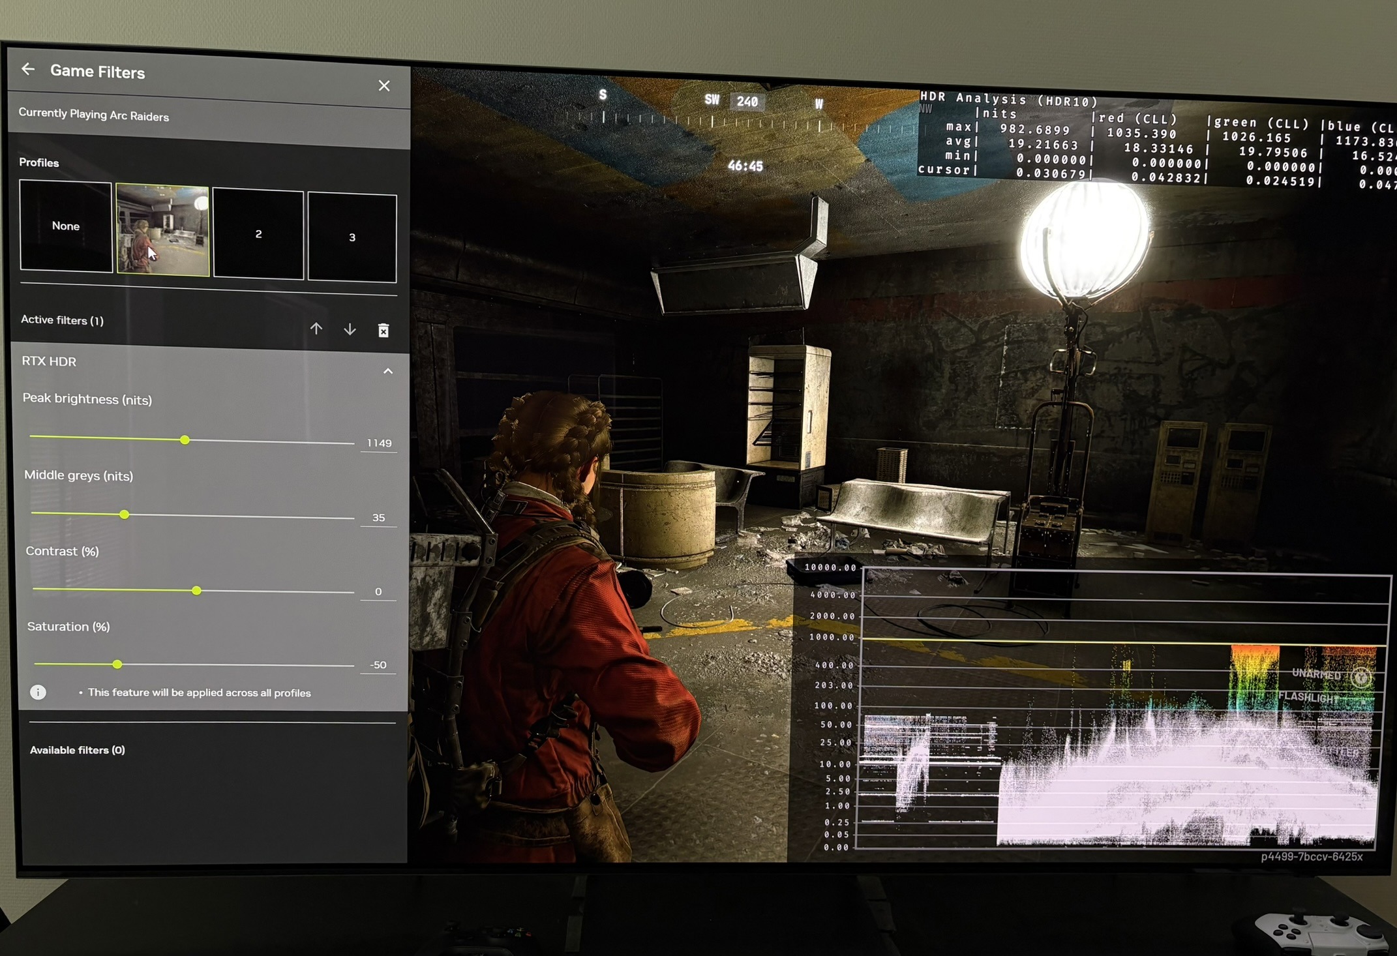Click the 203.00 waveform scale label

click(834, 685)
